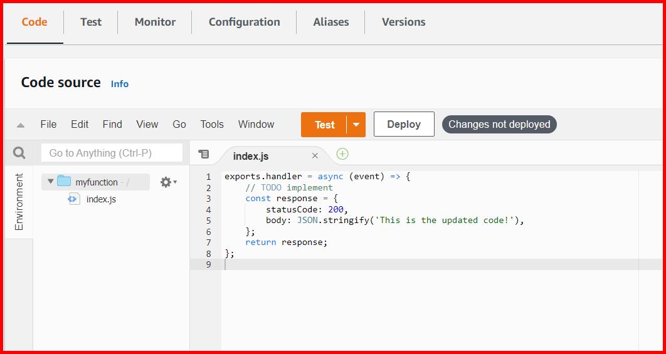Toggle the Environment side panel
This screenshot has width=666, height=354.
pos(19,202)
